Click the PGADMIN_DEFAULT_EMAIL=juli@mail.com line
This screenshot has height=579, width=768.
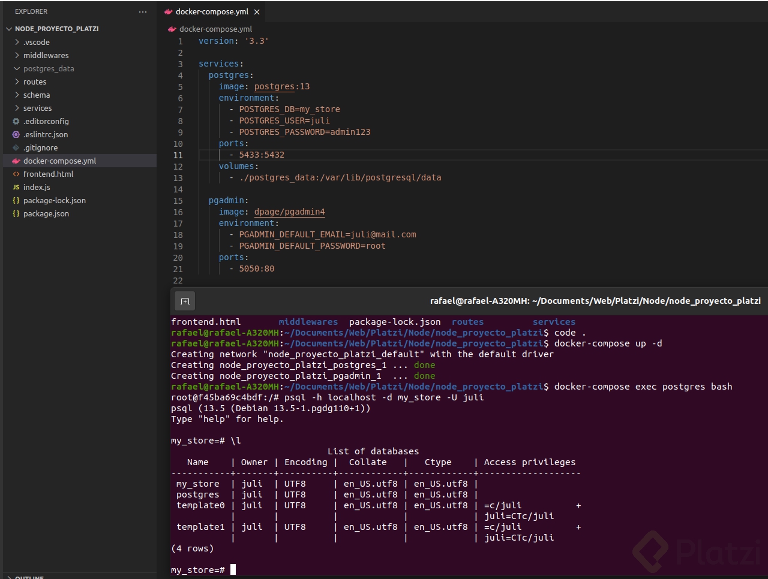click(328, 234)
